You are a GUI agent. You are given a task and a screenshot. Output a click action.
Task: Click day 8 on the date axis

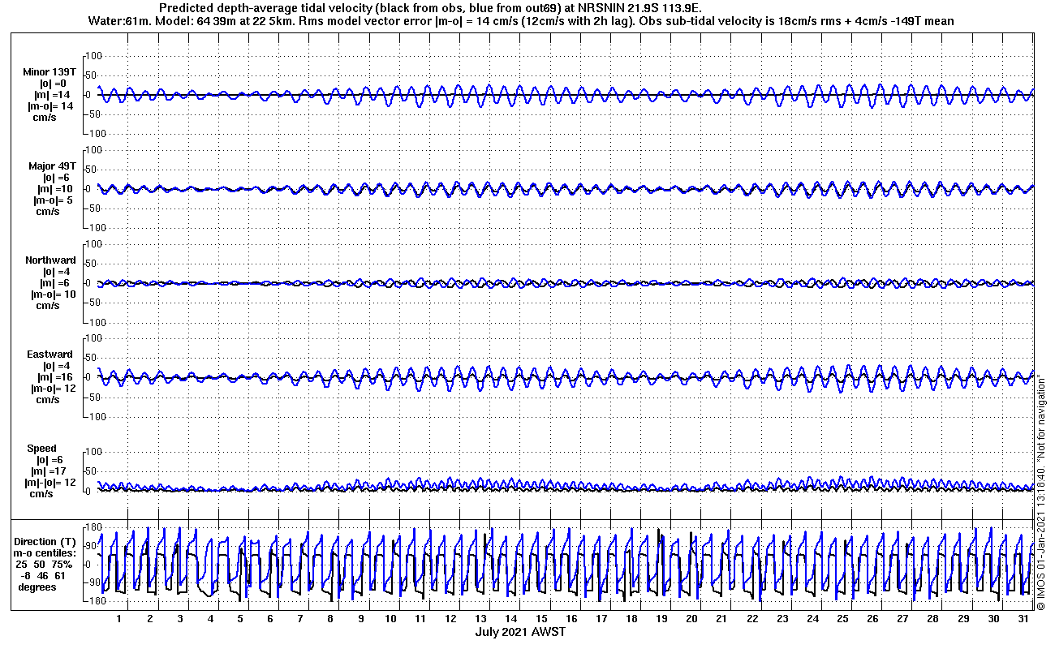330,619
